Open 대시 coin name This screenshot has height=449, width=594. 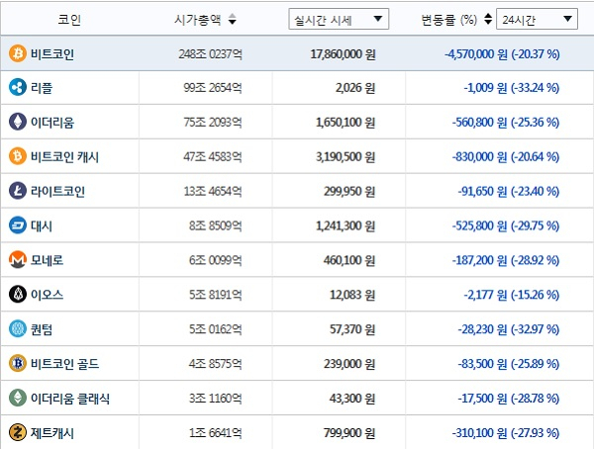pyautogui.click(x=42, y=226)
